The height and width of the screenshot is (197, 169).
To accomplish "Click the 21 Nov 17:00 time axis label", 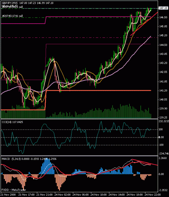I will click(x=26, y=194).
